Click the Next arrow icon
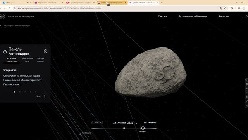This screenshot has width=248, height=140. tap(44, 96)
